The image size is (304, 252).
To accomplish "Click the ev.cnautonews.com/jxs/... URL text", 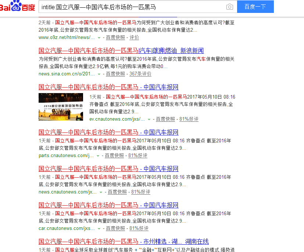I will click(x=117, y=119).
